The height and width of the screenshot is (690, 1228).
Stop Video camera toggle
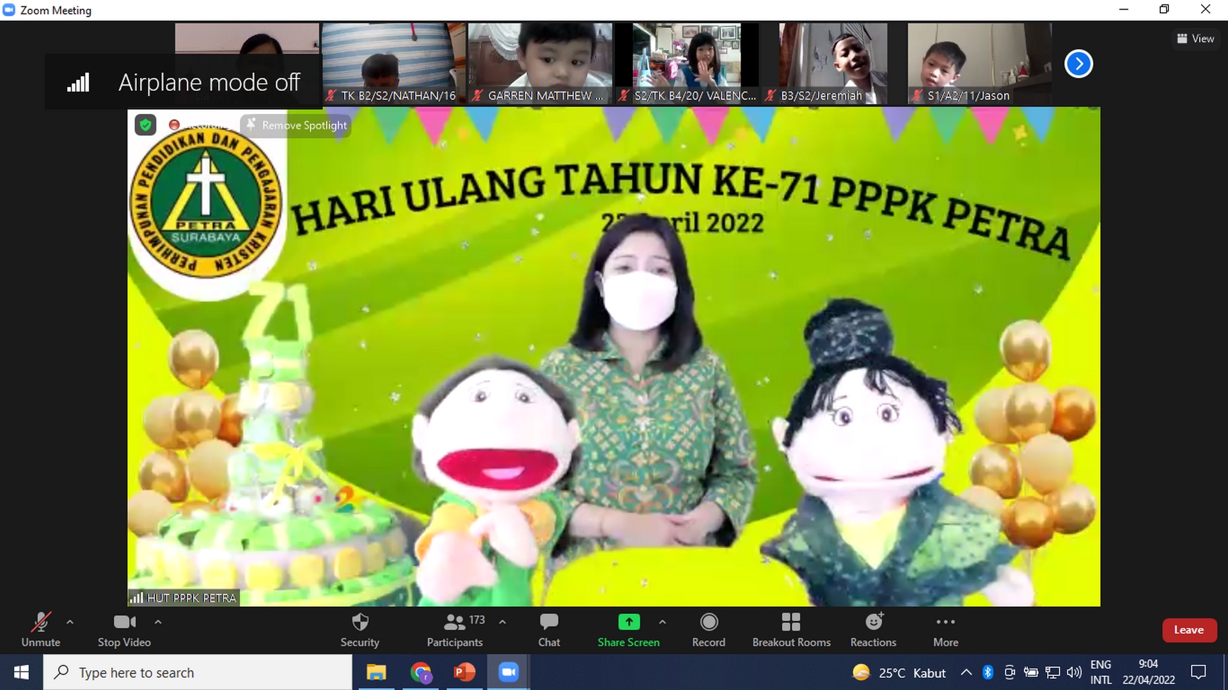(124, 629)
